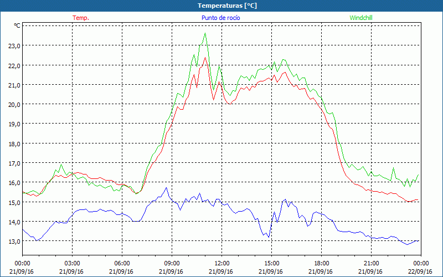Click the 12:00 time axis label

pyautogui.click(x=222, y=264)
